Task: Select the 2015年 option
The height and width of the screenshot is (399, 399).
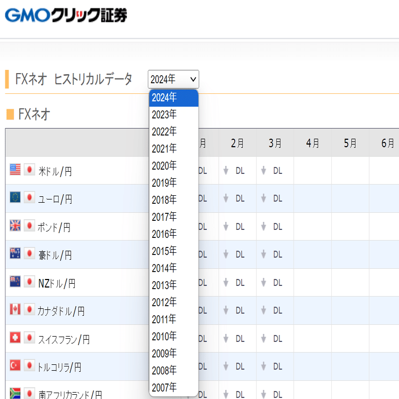Action: click(174, 251)
